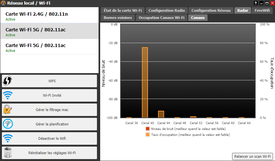Click the clock icon for planification

point(8,124)
